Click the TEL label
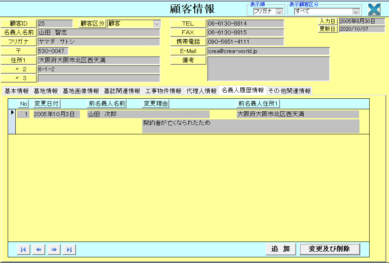Image resolution: width=389 pixels, height=263 pixels. pos(188,23)
